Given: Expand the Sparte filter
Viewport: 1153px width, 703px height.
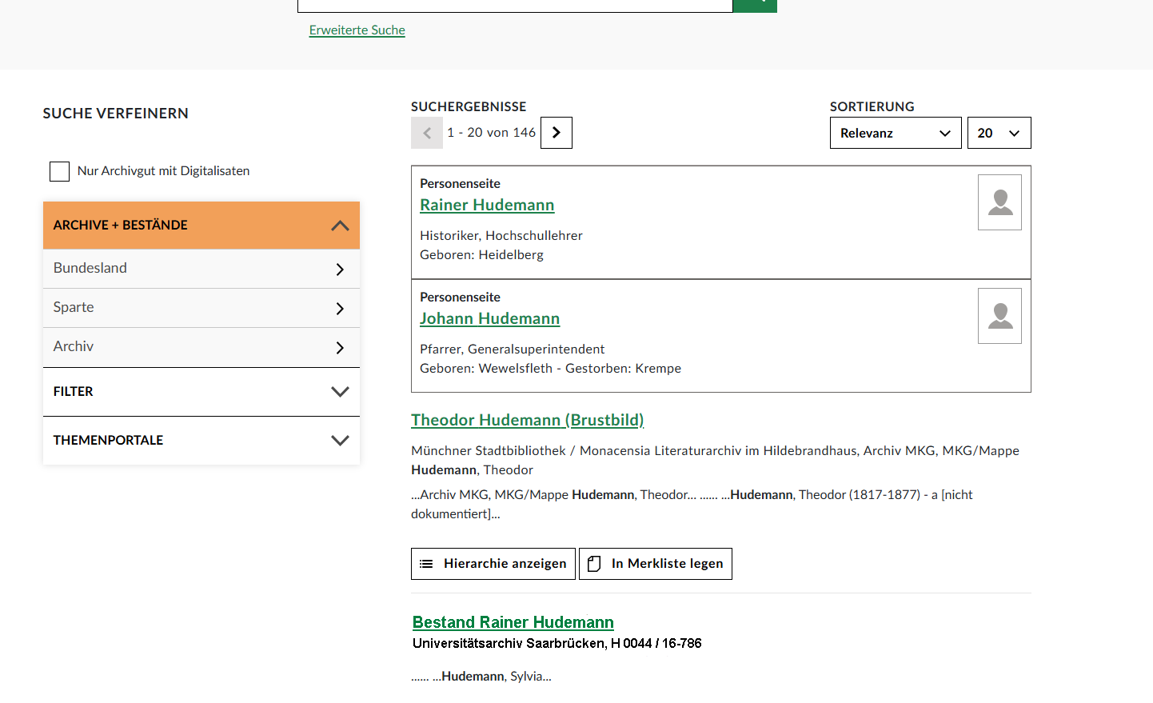Looking at the screenshot, I should click(x=201, y=308).
